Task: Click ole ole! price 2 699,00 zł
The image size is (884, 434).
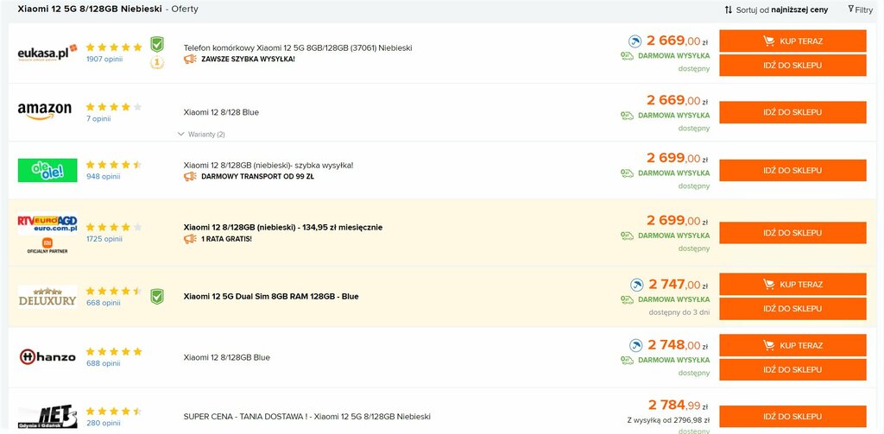Action: (677, 158)
